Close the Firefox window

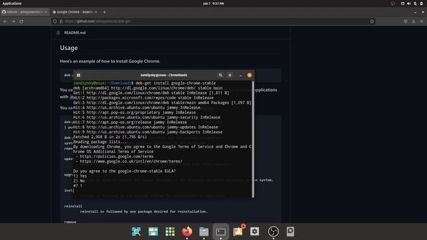click(x=423, y=12)
